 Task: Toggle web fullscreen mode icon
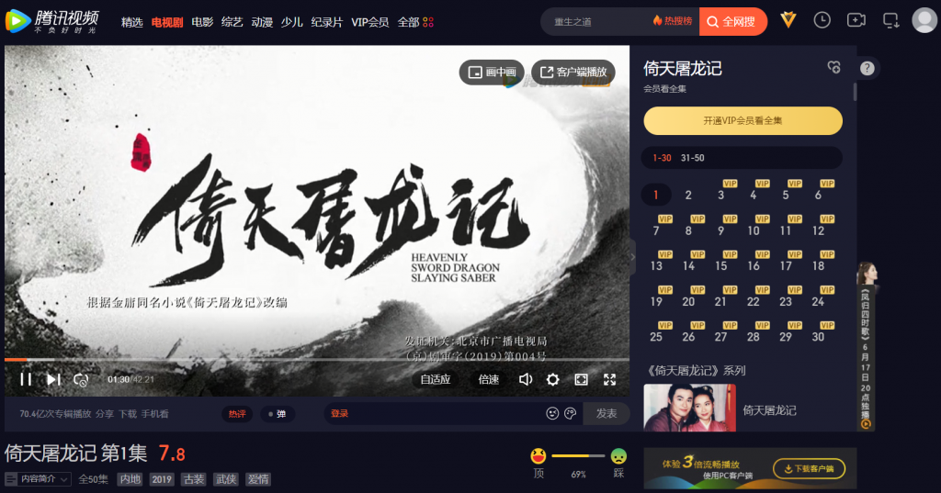tap(581, 379)
